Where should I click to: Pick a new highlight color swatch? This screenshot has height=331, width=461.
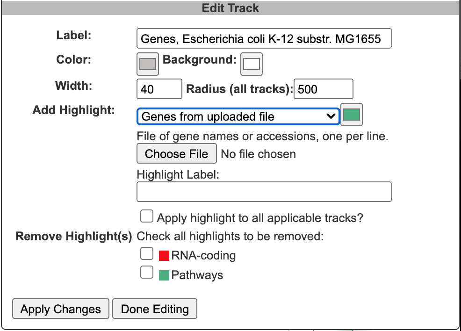click(351, 115)
